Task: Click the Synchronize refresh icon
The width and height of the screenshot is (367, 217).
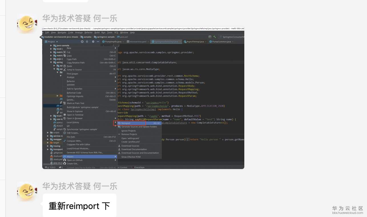Action: pyautogui.click(x=64, y=129)
